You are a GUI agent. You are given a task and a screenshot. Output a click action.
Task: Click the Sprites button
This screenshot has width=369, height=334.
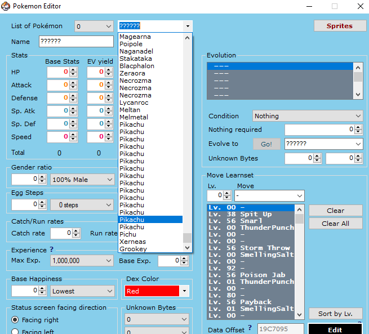coord(339,26)
